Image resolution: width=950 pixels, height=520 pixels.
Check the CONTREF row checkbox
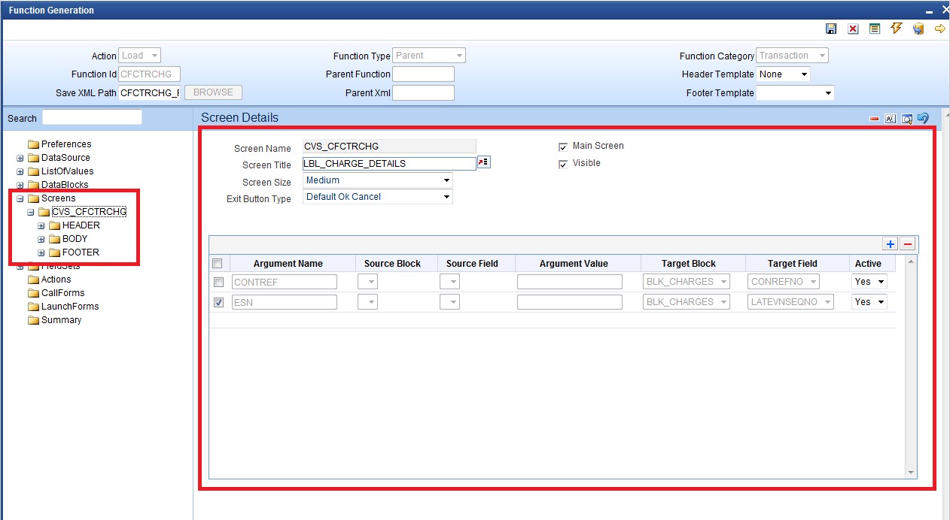coord(218,283)
